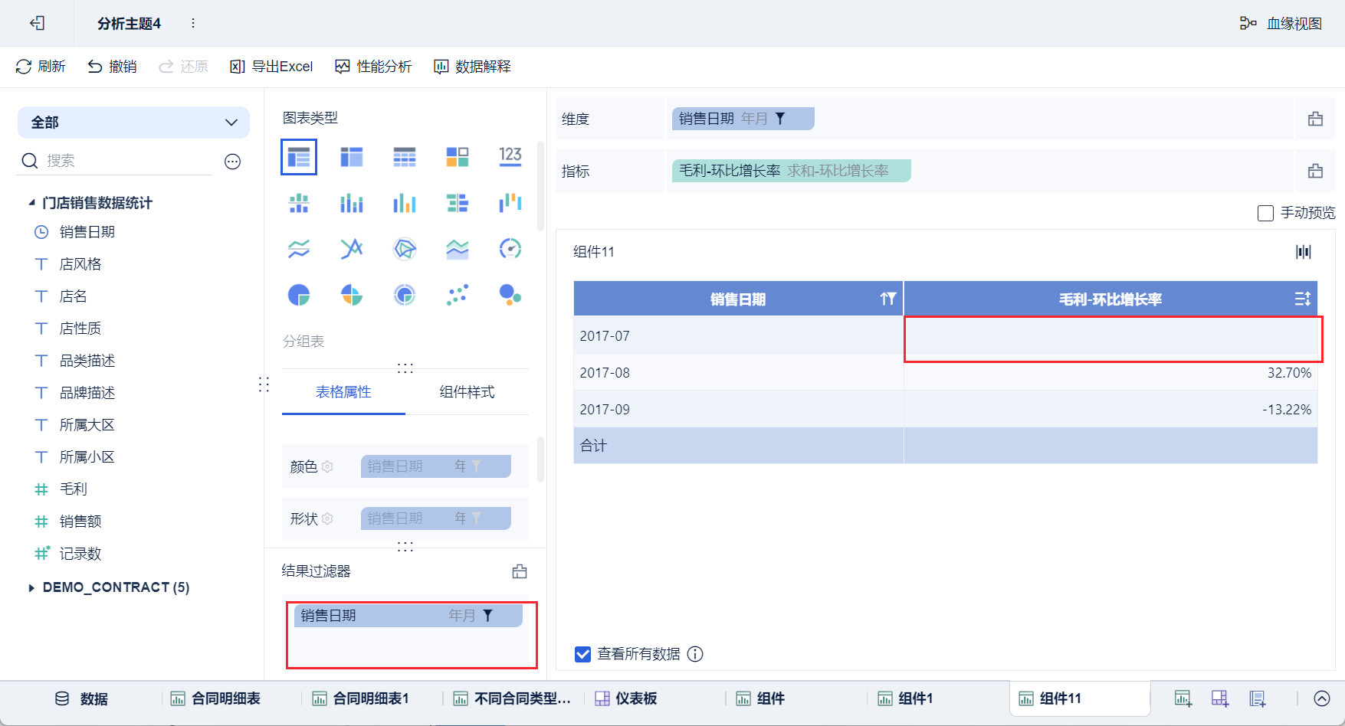1345x726 pixels.
Task: Select the detail table chart type
Action: pyautogui.click(x=405, y=157)
